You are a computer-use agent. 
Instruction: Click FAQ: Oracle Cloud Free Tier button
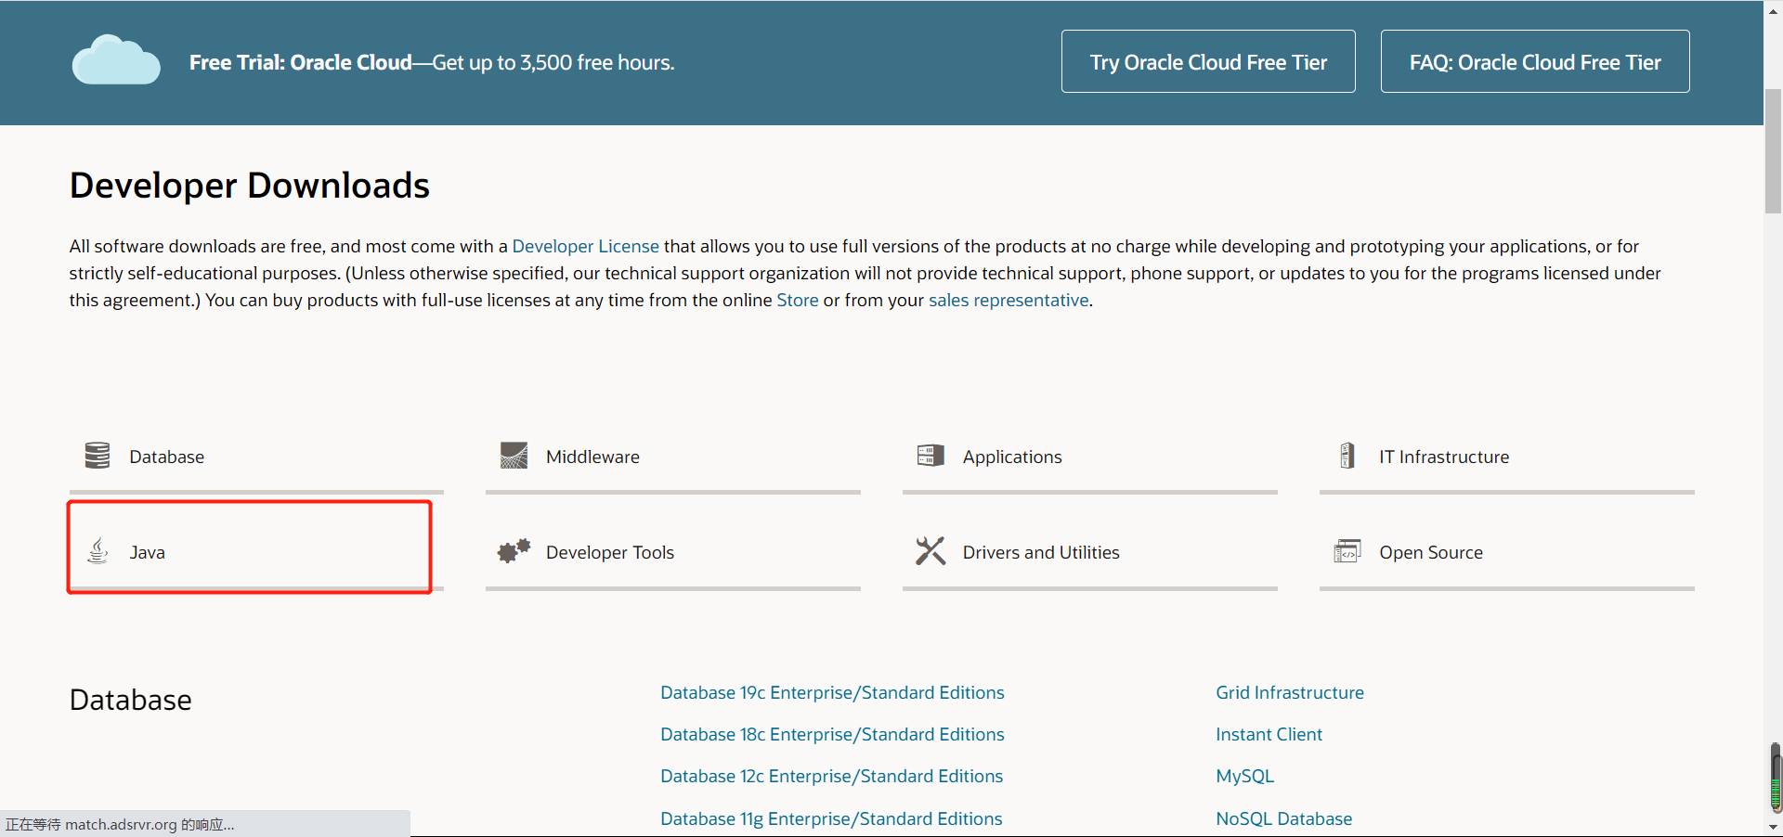coord(1535,61)
